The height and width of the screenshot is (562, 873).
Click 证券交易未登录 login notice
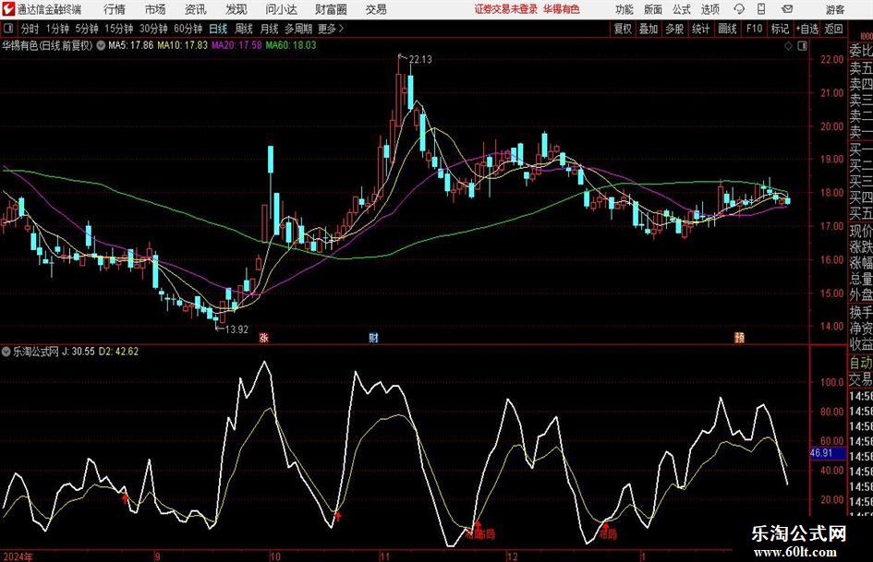pos(506,9)
